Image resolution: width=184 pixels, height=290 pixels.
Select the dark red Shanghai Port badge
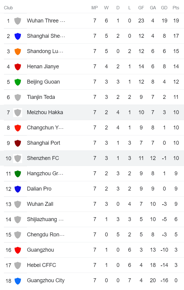pos(18,143)
